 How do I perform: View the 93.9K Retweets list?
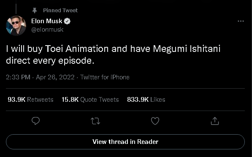[x=30, y=100]
